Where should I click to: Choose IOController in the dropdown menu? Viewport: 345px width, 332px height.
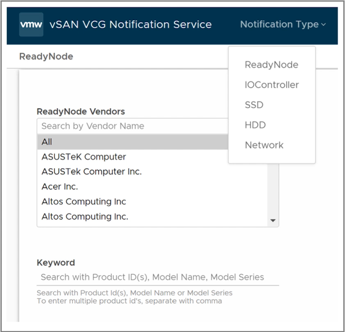tap(271, 85)
